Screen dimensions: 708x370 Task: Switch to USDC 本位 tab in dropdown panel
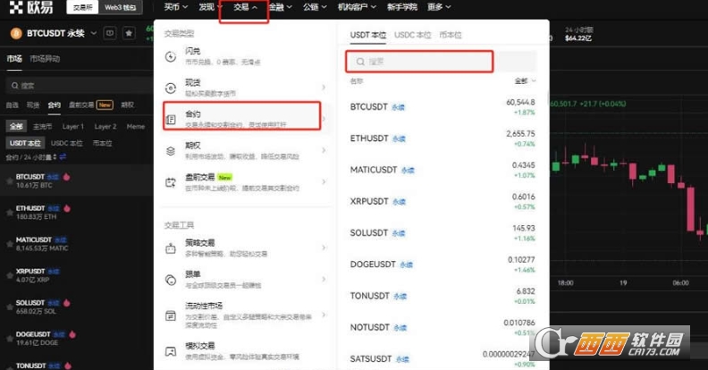[x=413, y=35]
